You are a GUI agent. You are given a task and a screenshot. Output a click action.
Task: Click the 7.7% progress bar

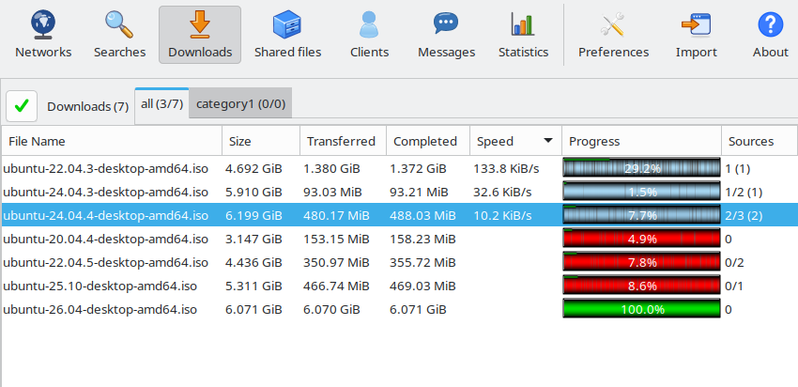642,215
